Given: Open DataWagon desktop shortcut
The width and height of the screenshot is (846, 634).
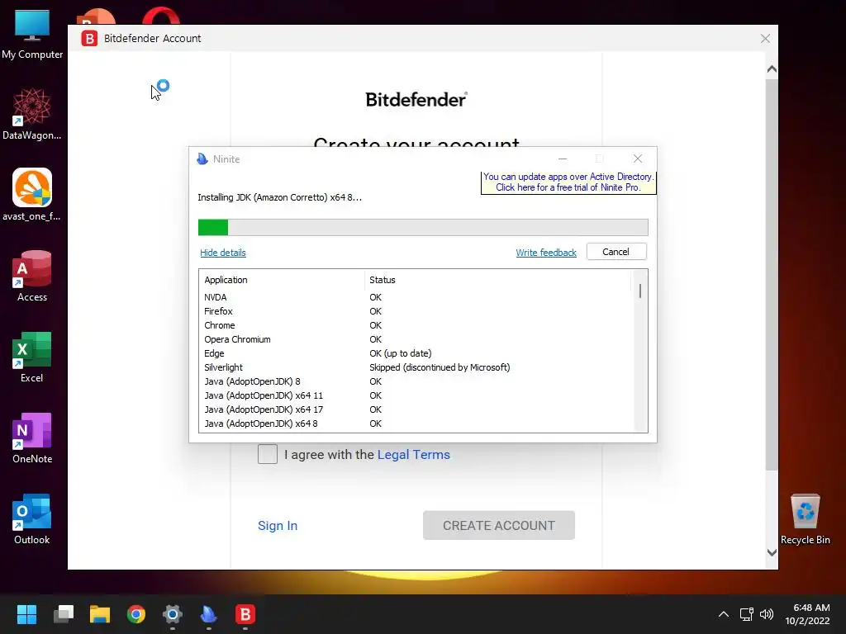Looking at the screenshot, I should tap(32, 114).
